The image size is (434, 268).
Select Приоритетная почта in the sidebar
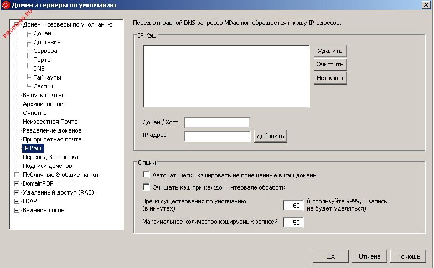tap(51, 139)
